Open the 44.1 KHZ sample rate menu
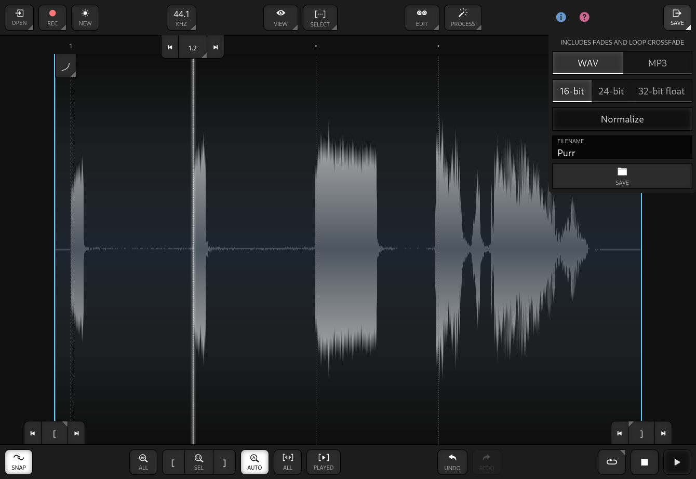Image resolution: width=696 pixels, height=479 pixels. pyautogui.click(x=181, y=18)
